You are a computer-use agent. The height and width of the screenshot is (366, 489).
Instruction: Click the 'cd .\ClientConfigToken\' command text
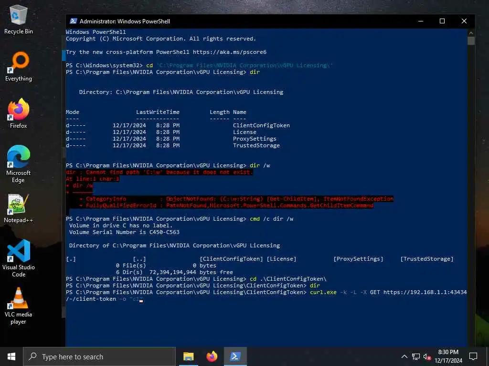point(288,279)
